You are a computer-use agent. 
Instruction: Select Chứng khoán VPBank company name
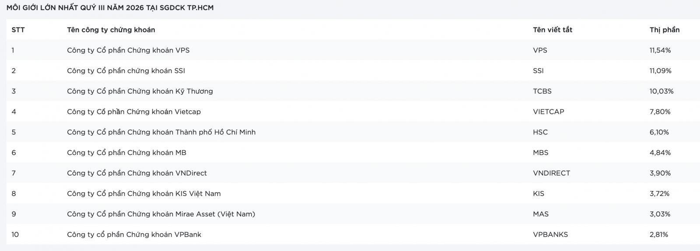click(134, 234)
